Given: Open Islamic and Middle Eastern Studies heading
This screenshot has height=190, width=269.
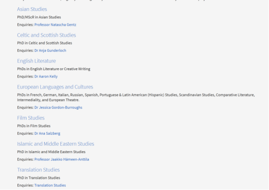Looking at the screenshot, I should 55,144.
